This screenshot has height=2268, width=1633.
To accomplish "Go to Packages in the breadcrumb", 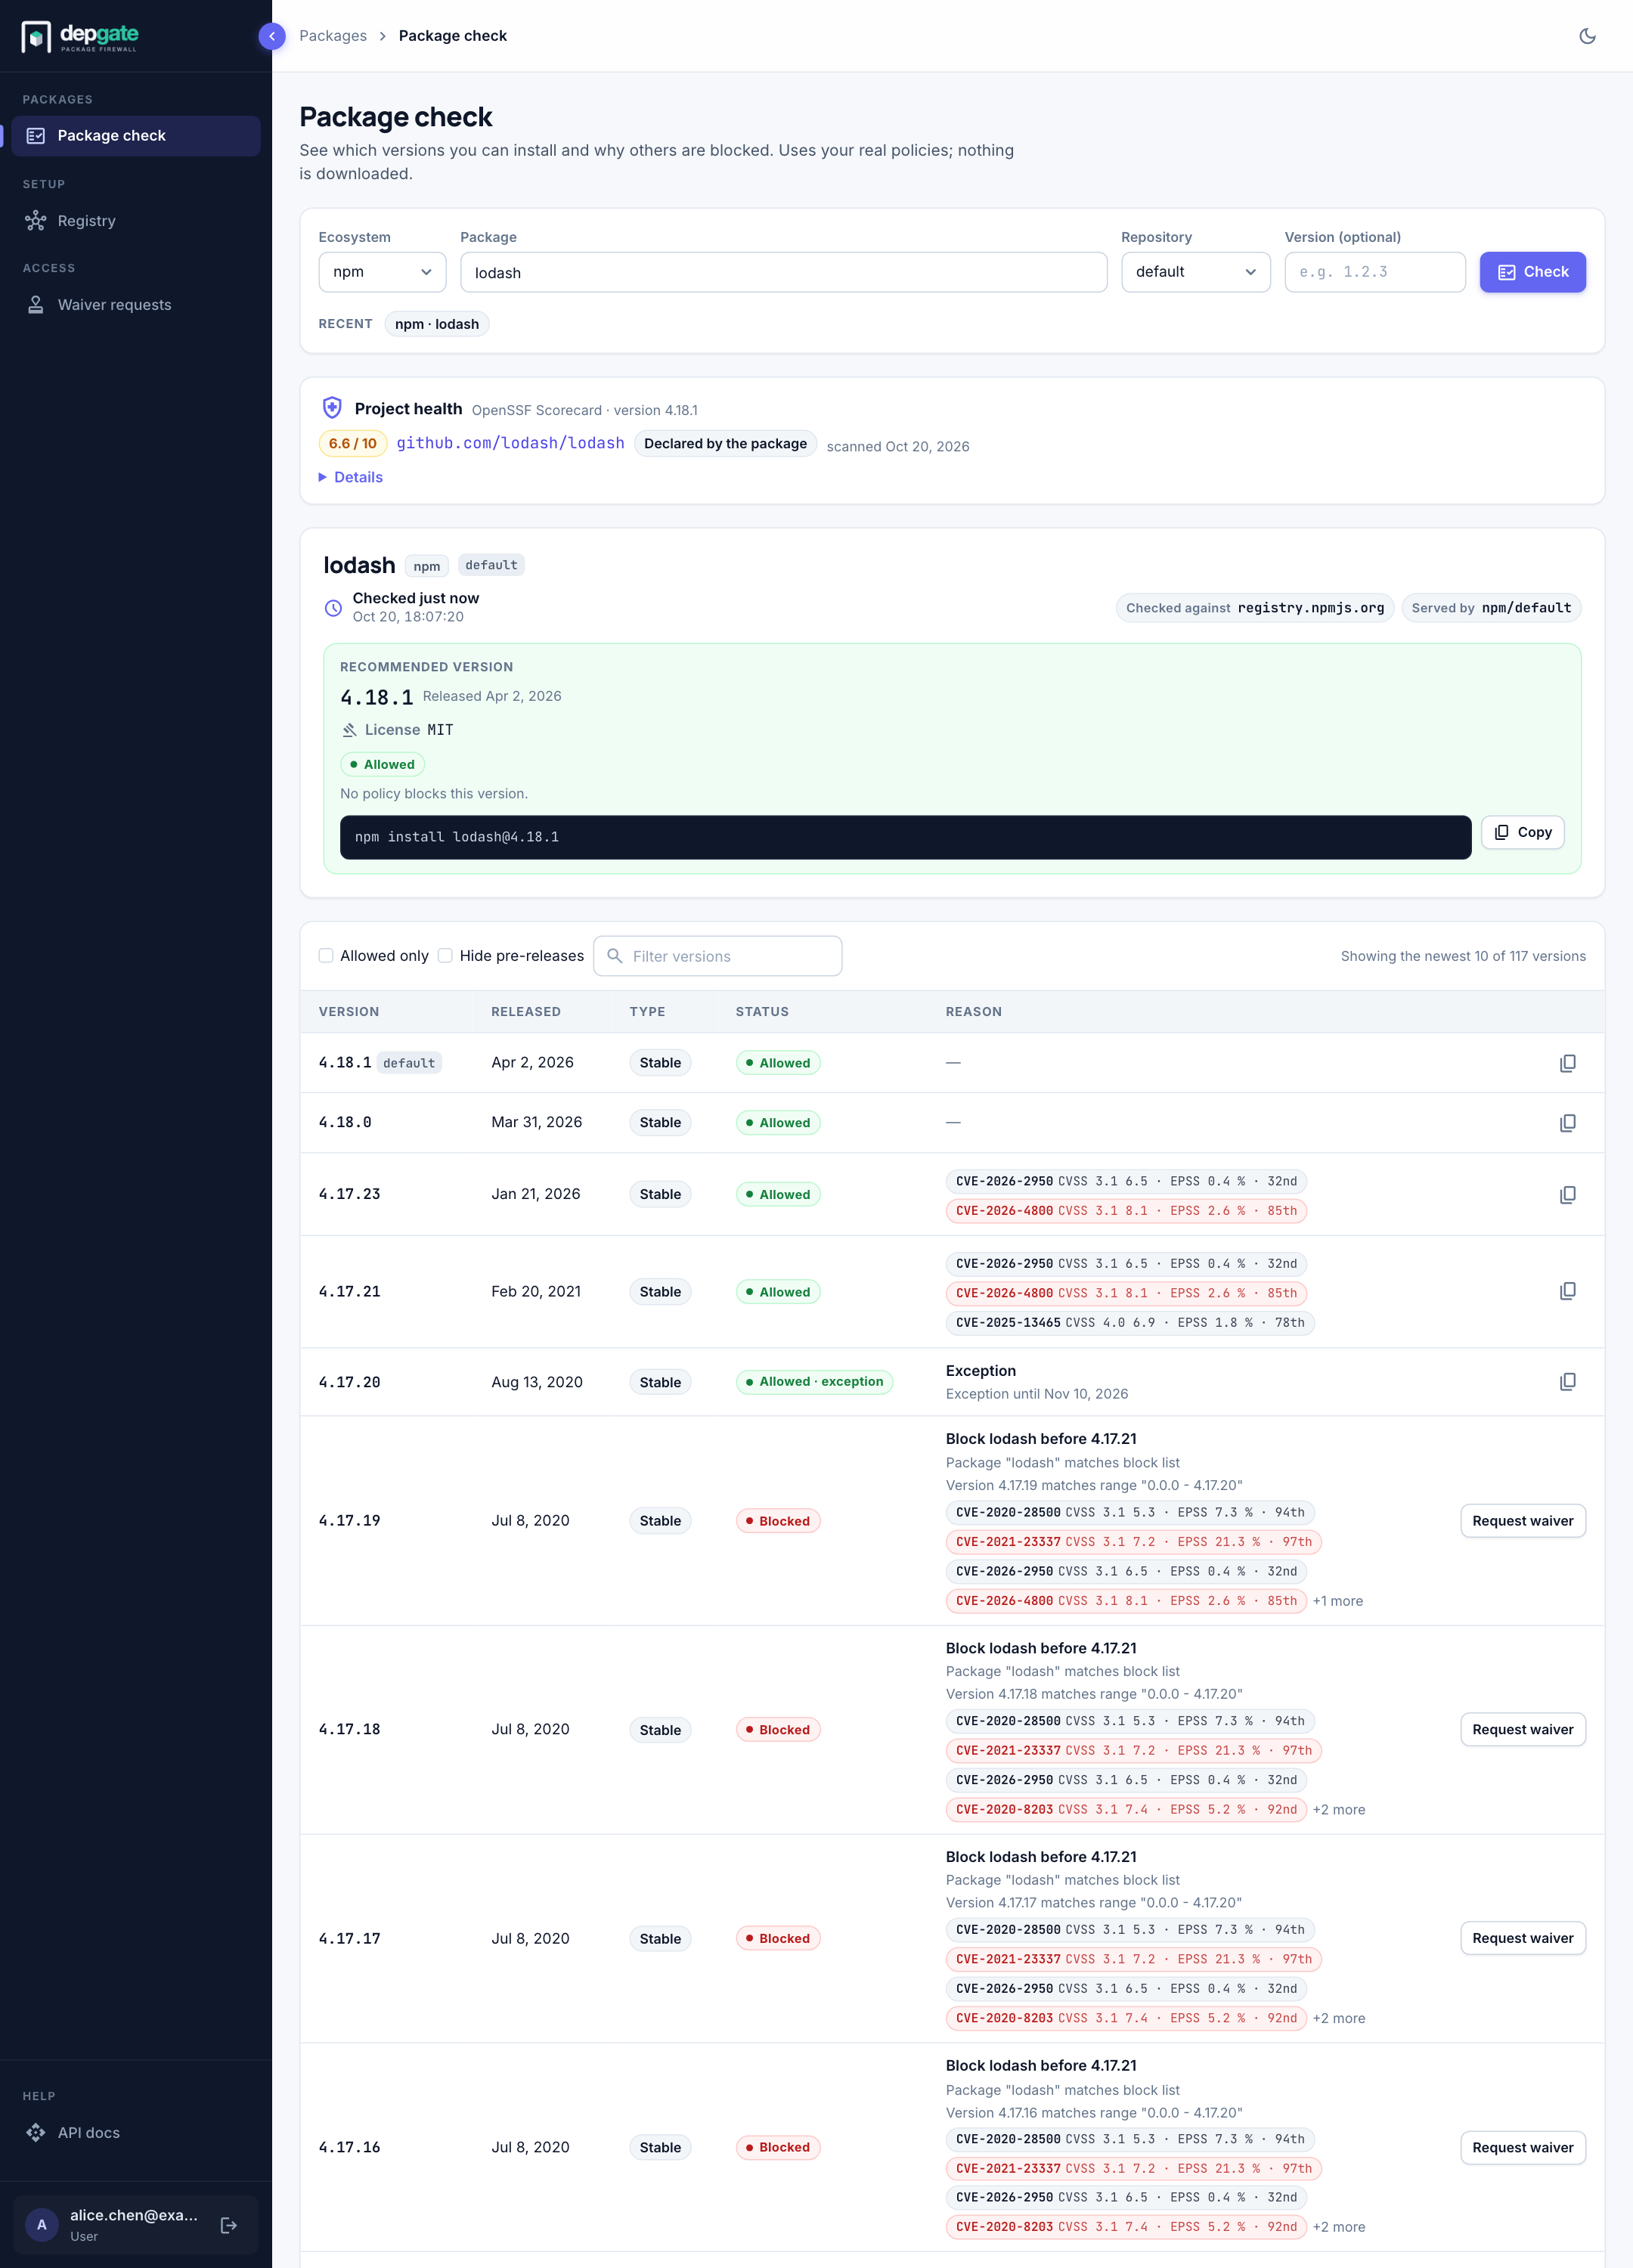I will pos(333,36).
